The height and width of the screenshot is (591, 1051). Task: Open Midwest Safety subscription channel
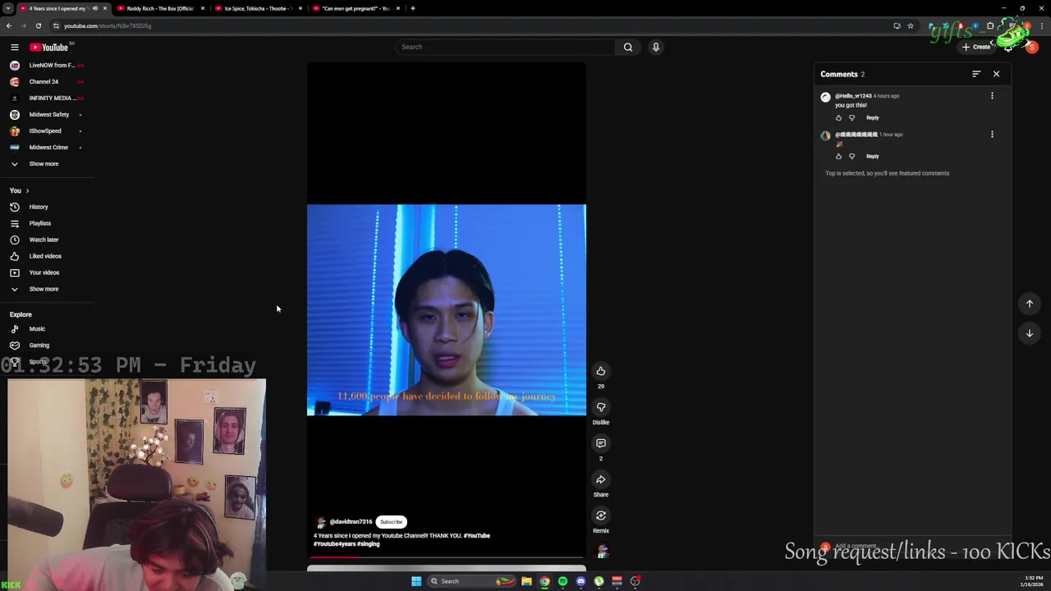46,115
